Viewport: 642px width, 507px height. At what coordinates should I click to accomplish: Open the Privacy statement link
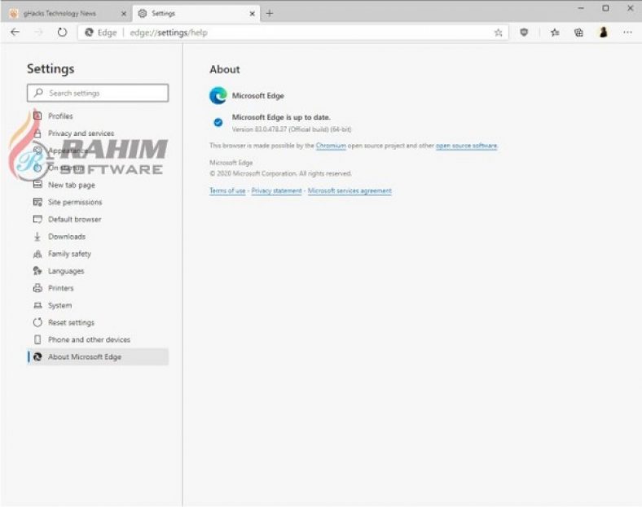click(276, 190)
